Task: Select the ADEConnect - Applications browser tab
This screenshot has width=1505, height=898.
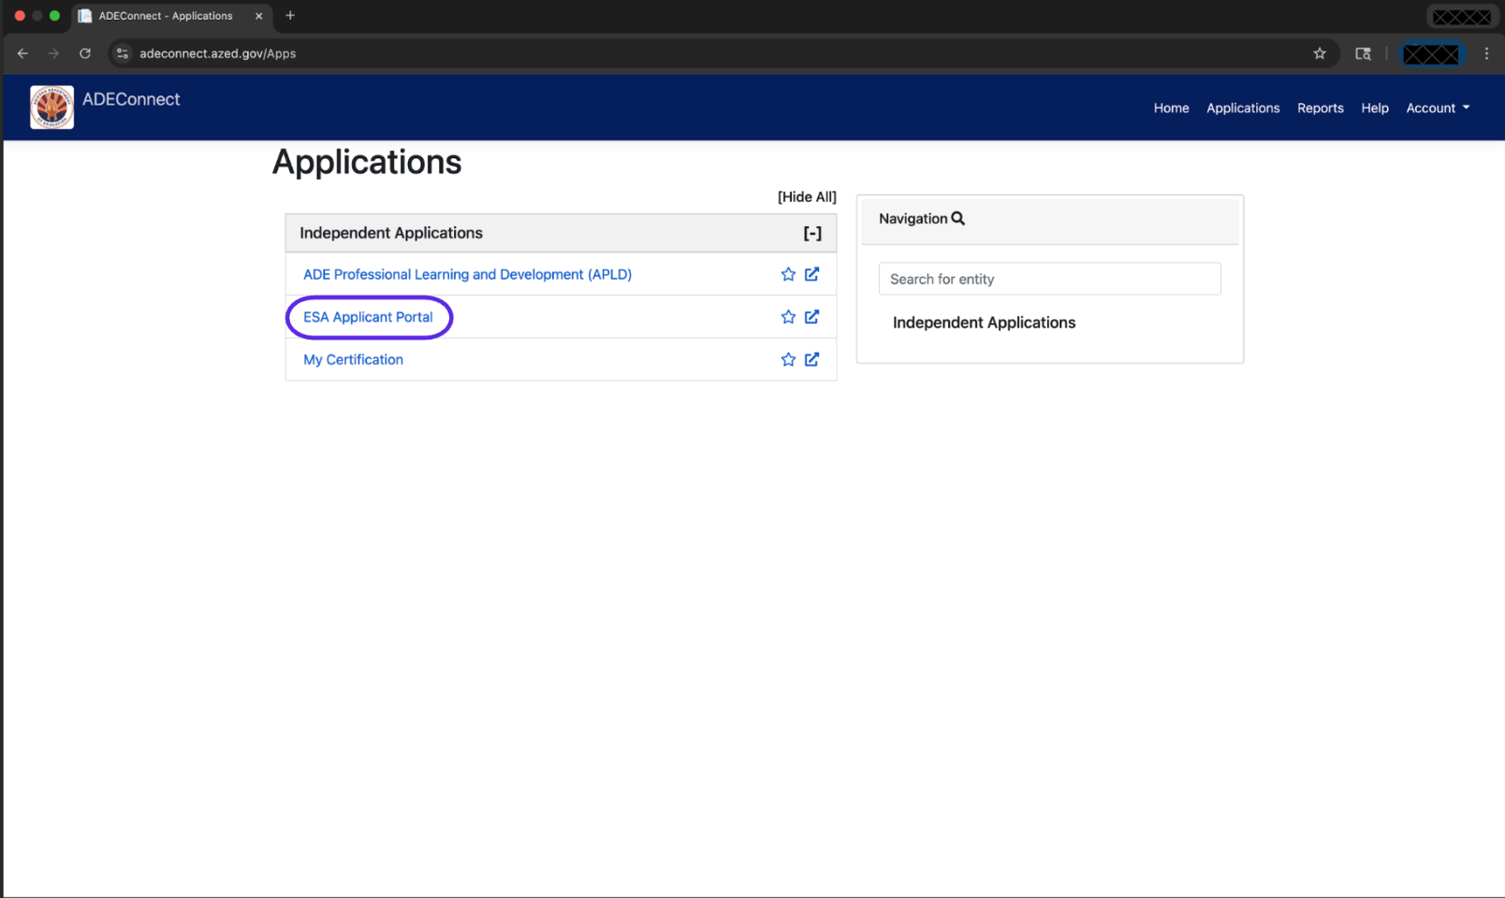Action: [x=170, y=16]
